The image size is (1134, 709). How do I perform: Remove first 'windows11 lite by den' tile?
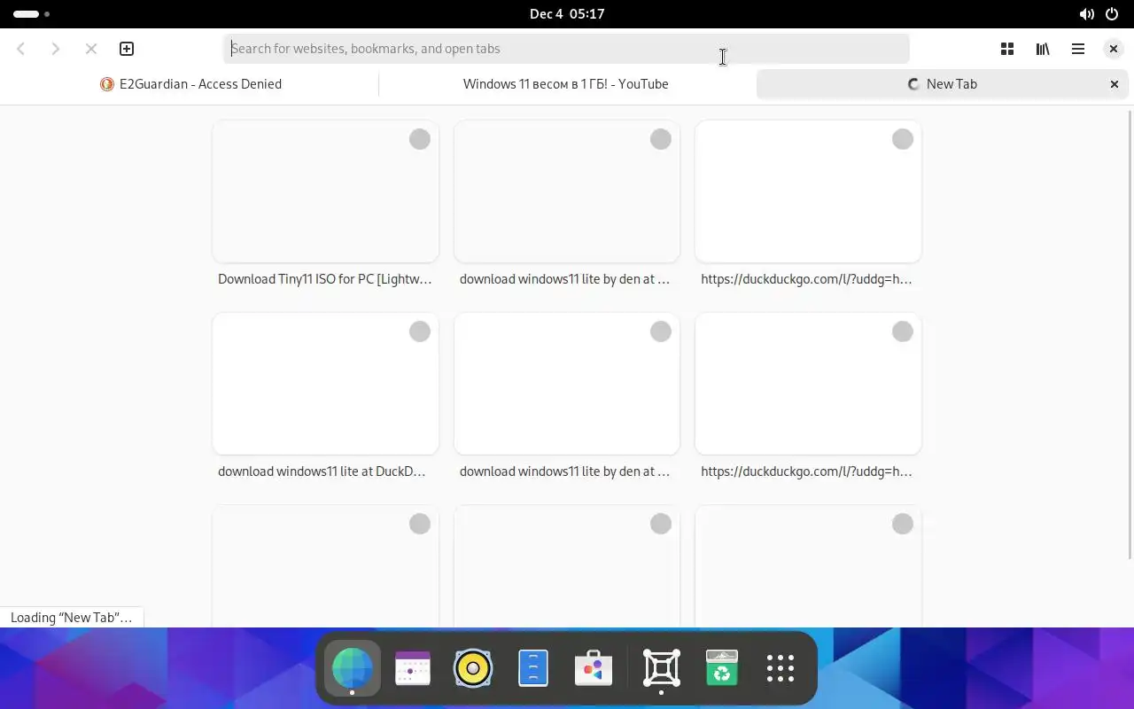point(661,139)
